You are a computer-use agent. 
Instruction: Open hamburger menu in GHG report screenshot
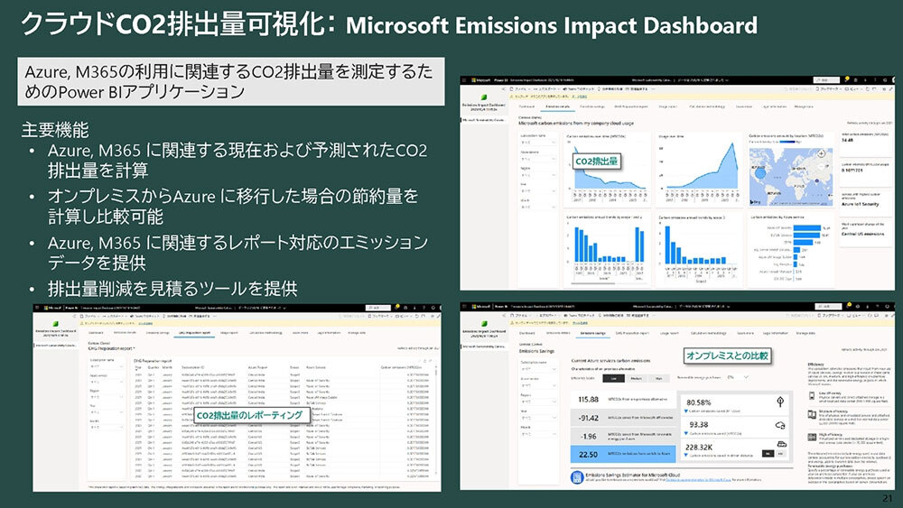coord(38,308)
